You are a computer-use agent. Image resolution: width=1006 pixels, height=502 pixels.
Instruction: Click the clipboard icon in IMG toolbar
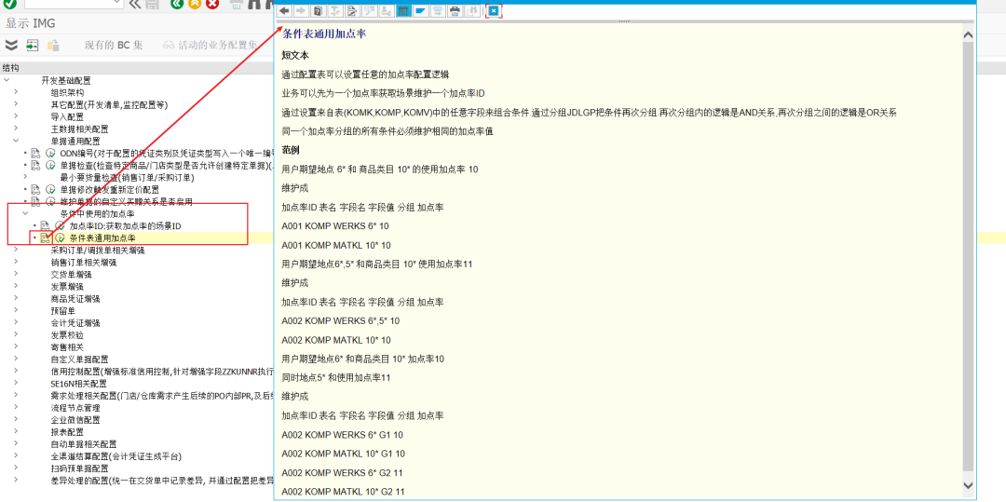tap(53, 45)
